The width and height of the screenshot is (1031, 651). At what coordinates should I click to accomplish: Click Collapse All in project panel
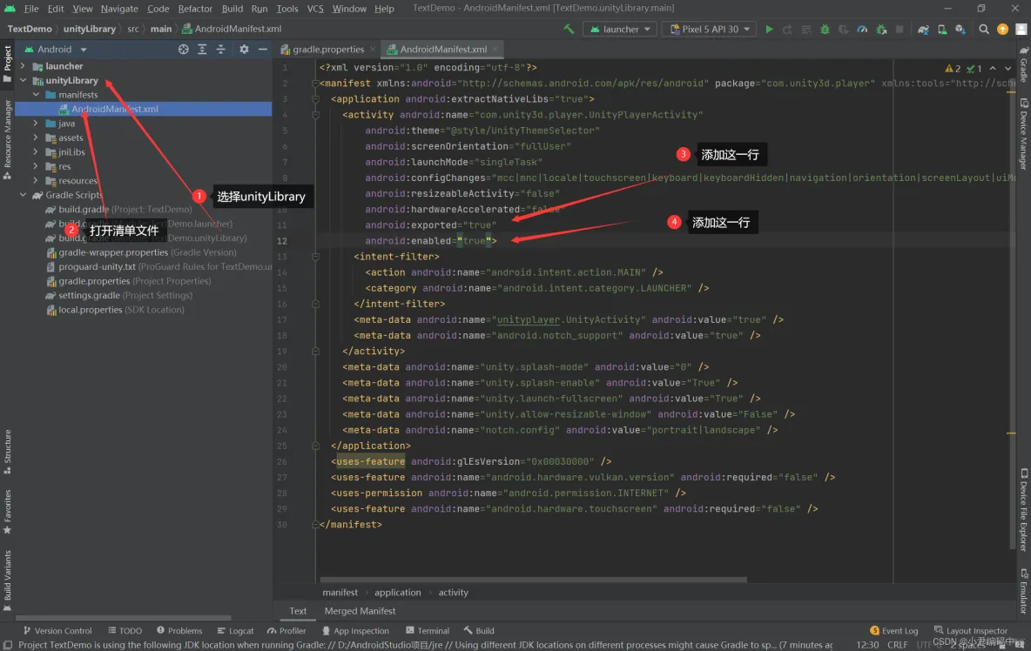click(220, 50)
